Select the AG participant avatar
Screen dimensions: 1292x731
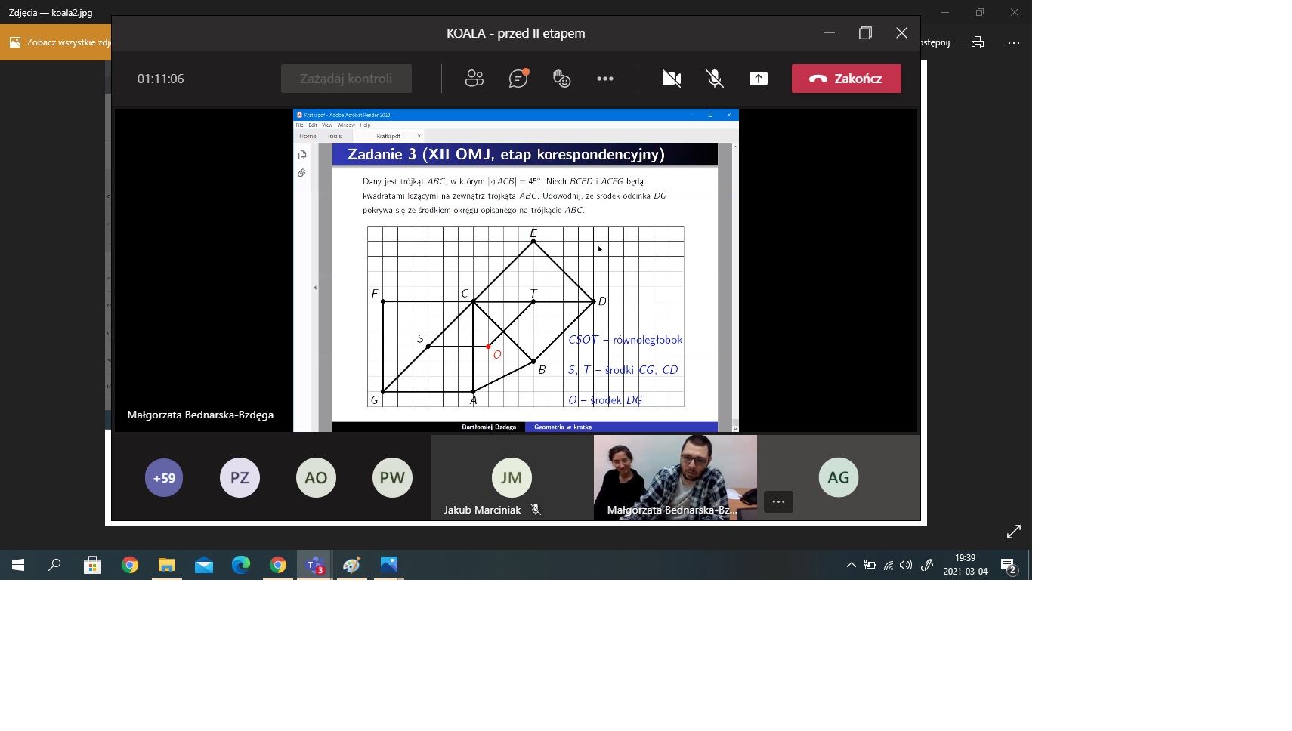[838, 478]
